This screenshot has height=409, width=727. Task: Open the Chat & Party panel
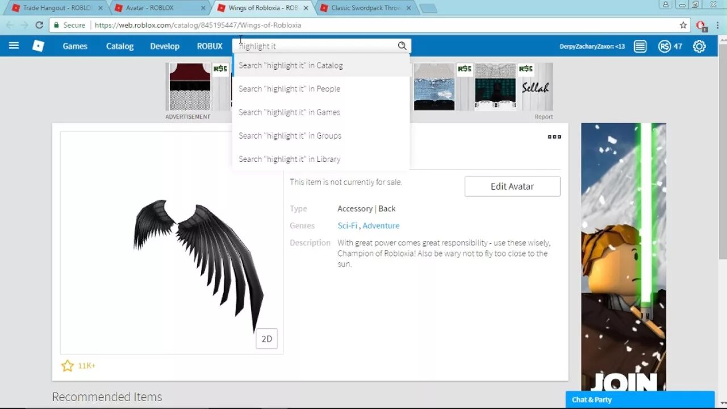tap(640, 399)
